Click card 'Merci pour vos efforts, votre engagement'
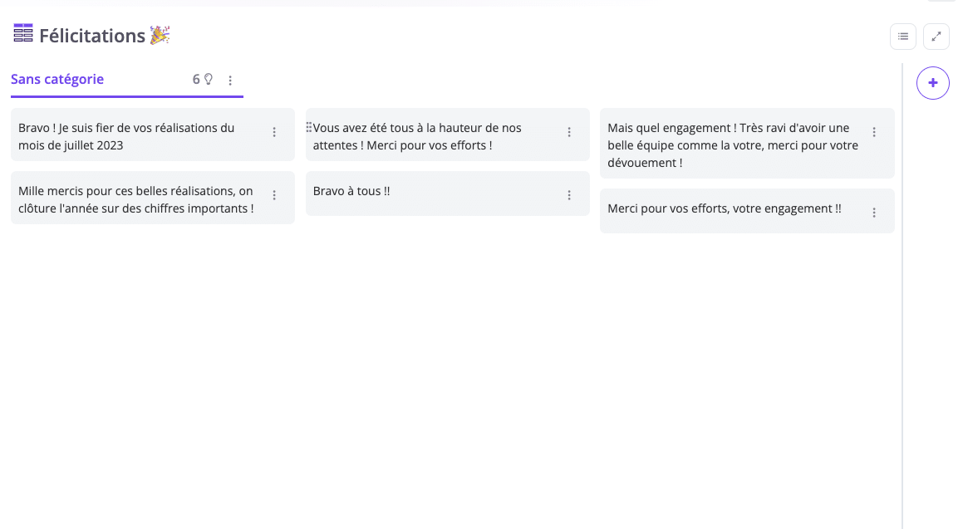 [x=724, y=209]
